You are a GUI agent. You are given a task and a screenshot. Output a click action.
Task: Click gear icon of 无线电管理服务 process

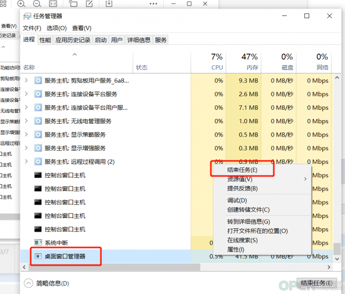pyautogui.click(x=38, y=121)
